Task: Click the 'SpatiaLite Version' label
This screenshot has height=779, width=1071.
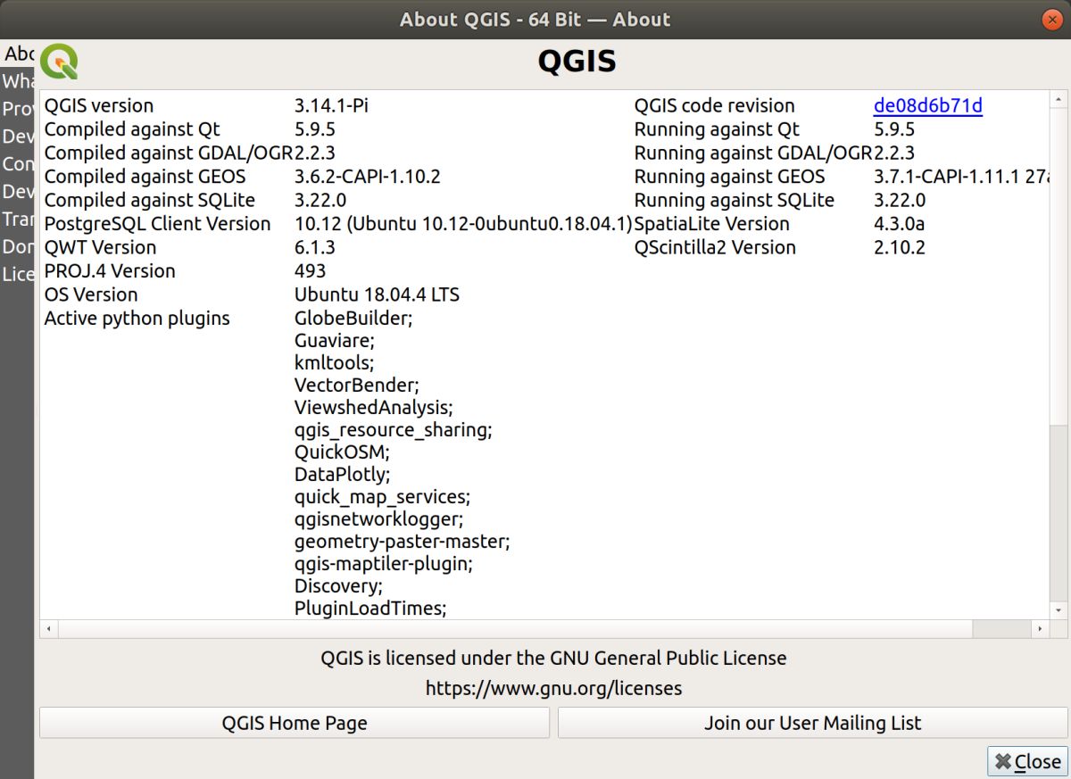Action: pos(711,224)
